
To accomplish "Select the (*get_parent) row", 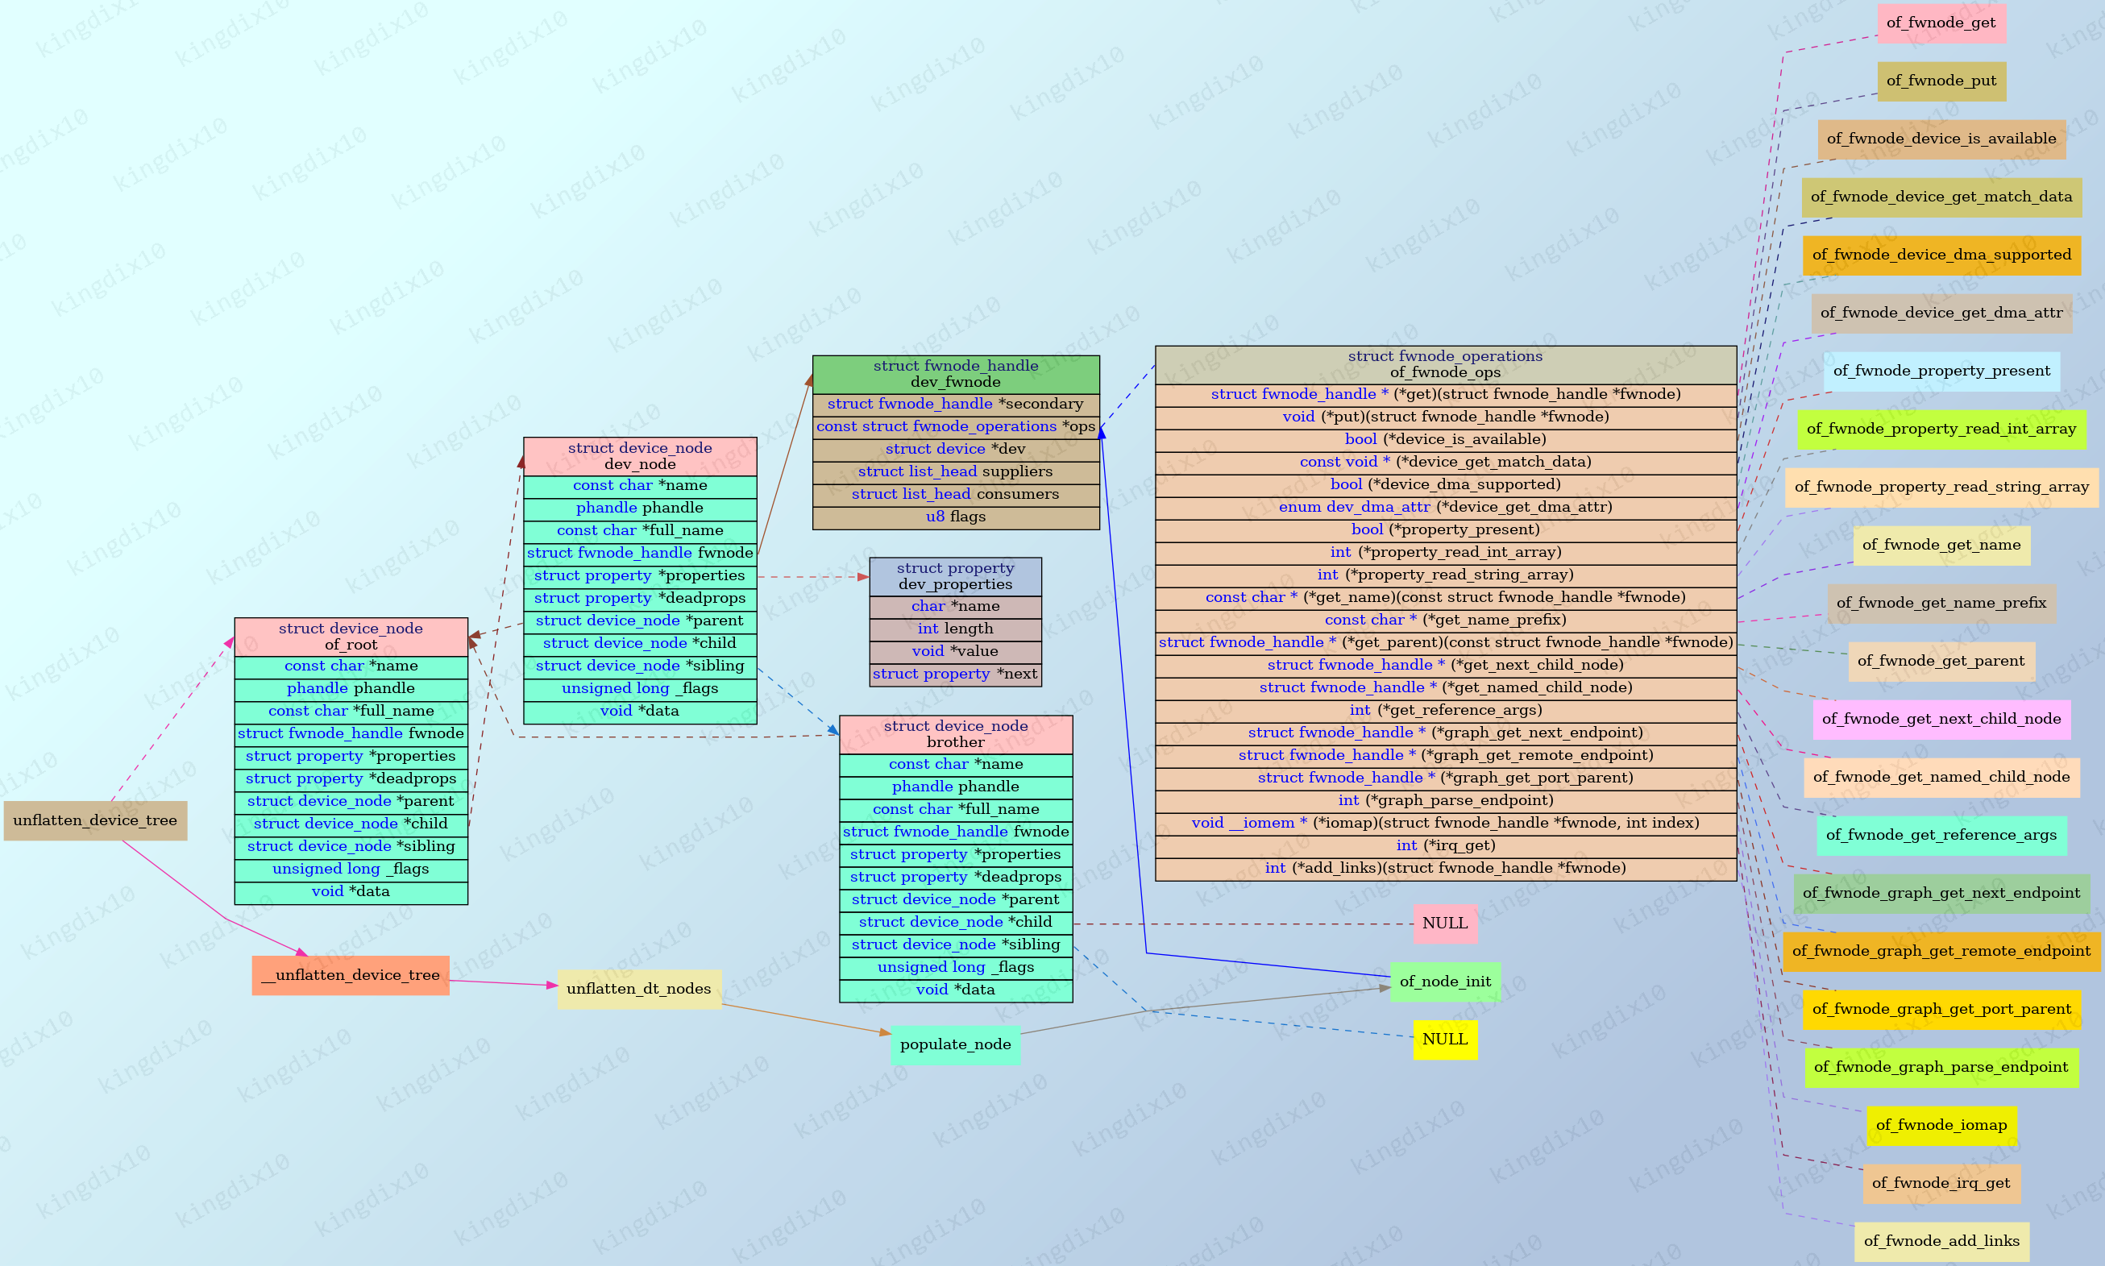I will pyautogui.click(x=1446, y=643).
